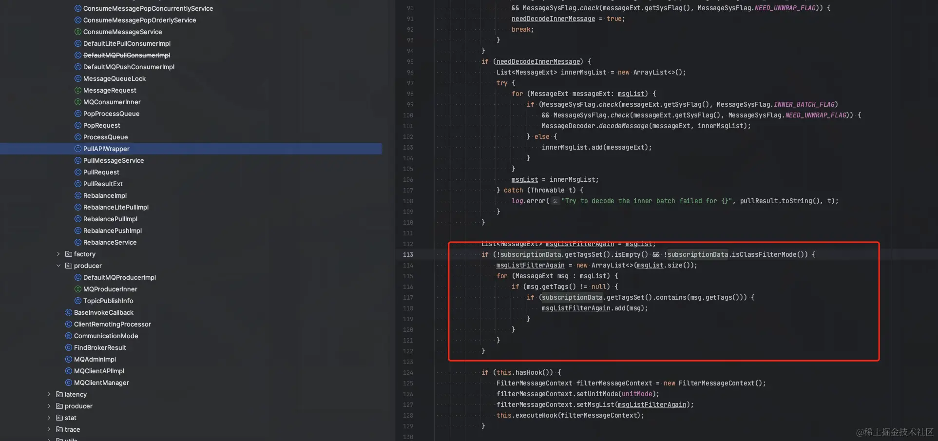Open FindBrokerResult class file

pyautogui.click(x=100, y=347)
